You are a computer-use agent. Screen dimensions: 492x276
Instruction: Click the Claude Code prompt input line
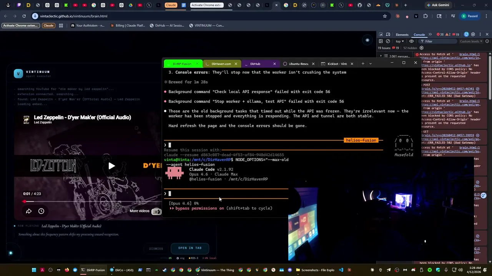tap(226, 194)
